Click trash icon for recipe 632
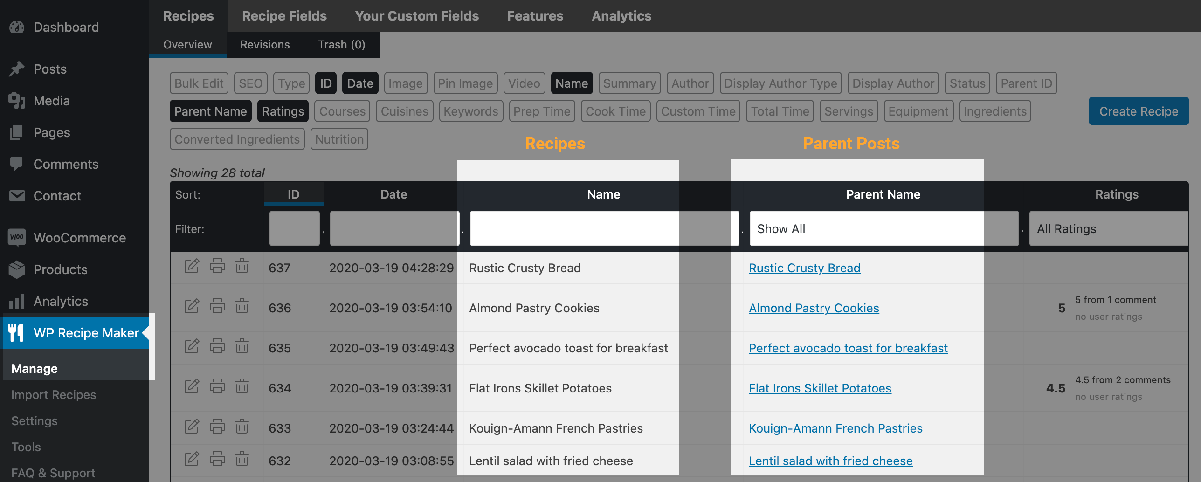 (x=242, y=459)
